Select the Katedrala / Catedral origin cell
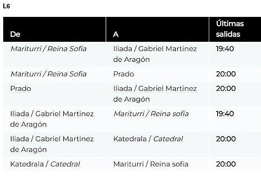Image resolution: width=261 pixels, height=183 pixels. pos(45,164)
